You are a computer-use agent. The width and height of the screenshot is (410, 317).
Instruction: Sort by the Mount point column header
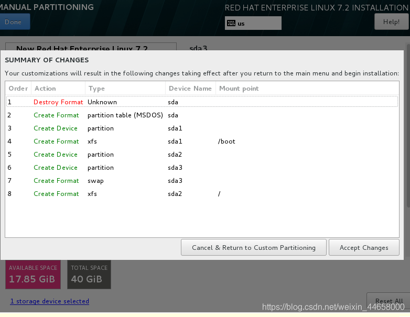point(307,89)
